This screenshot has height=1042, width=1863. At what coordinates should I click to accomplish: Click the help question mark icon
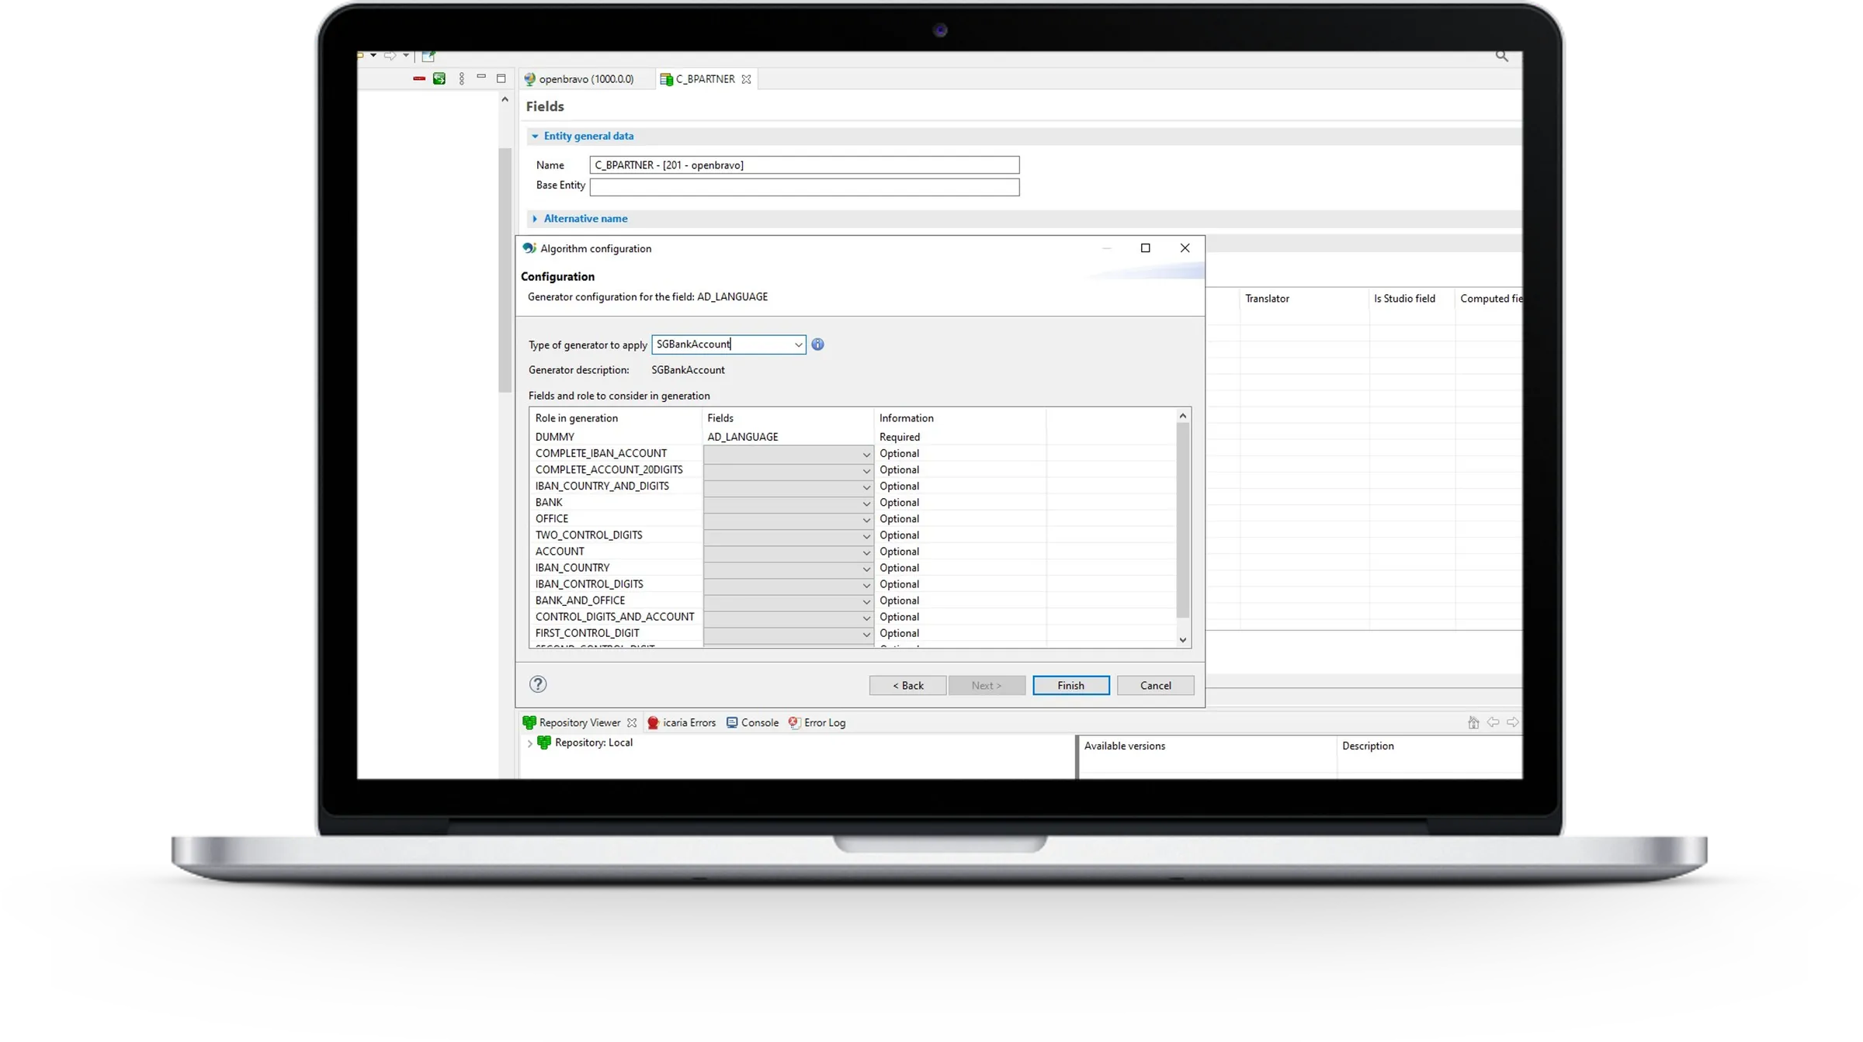click(538, 684)
